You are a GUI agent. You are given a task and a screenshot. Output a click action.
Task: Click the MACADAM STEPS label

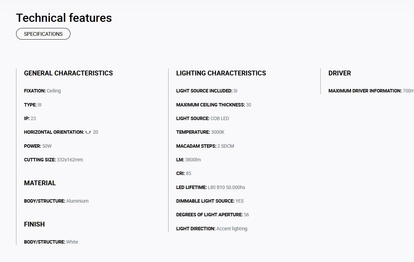coord(196,146)
